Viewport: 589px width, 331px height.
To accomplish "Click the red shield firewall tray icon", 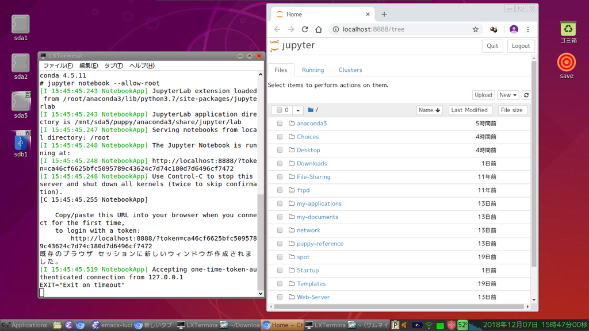I will tap(452, 325).
